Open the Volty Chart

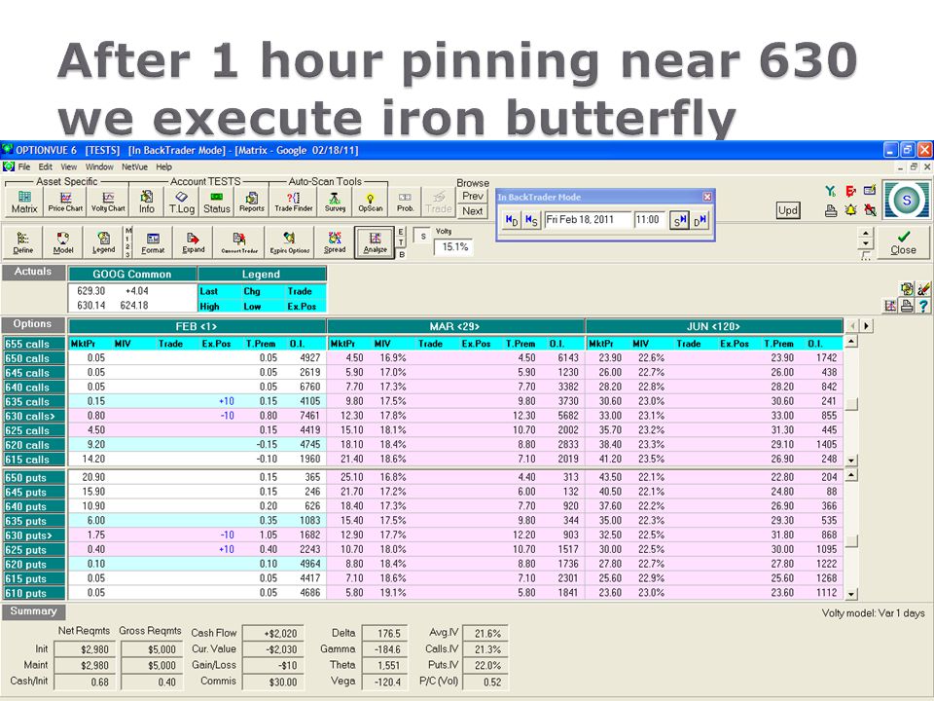pos(108,203)
